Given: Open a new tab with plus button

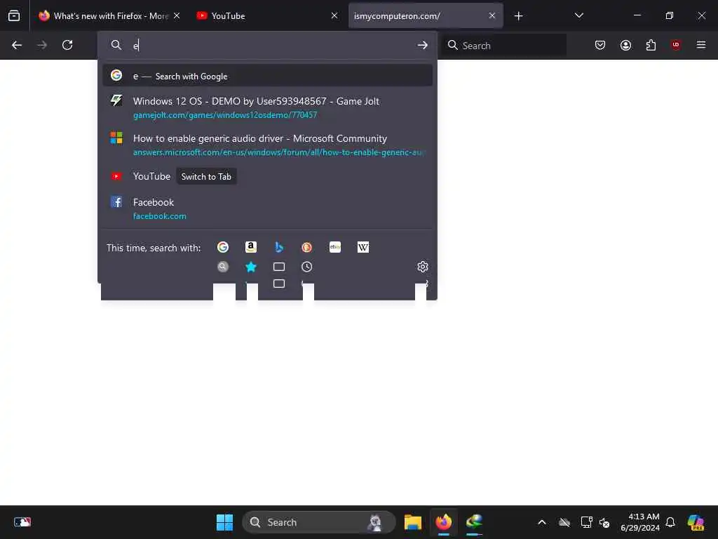Looking at the screenshot, I should [x=518, y=16].
